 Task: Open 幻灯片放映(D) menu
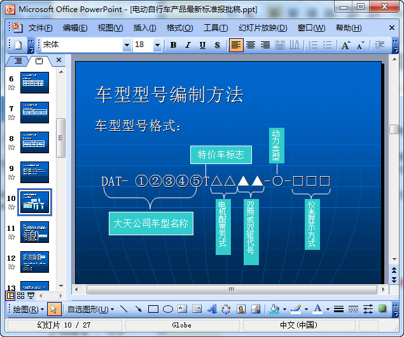[263, 28]
